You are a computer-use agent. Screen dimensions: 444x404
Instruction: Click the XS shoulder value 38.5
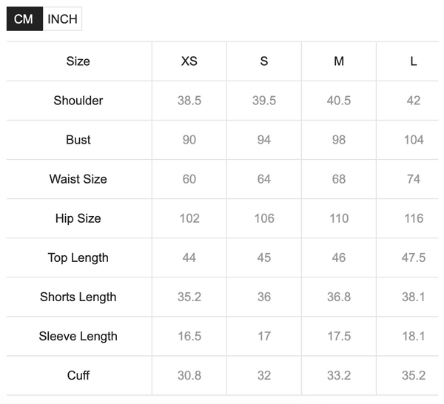coord(189,101)
